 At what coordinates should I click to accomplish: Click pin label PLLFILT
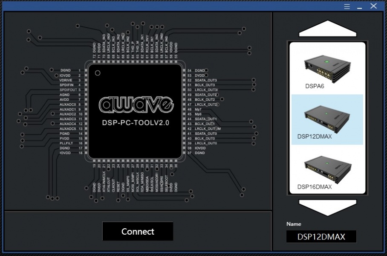66,143
